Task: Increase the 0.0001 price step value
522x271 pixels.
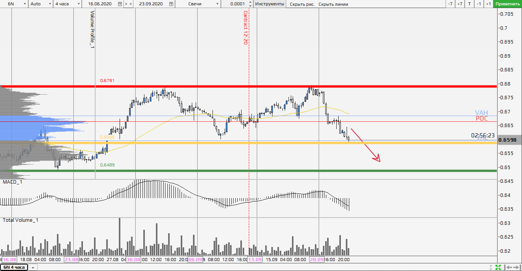Action: tap(250, 2)
